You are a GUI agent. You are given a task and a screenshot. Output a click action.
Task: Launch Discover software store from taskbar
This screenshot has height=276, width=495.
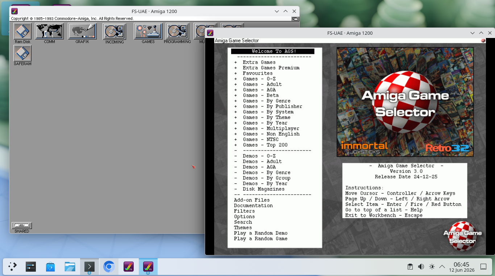[50, 267]
